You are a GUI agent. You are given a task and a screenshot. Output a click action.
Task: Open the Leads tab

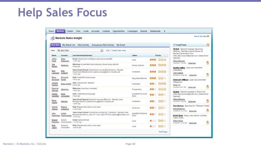click(x=86, y=31)
